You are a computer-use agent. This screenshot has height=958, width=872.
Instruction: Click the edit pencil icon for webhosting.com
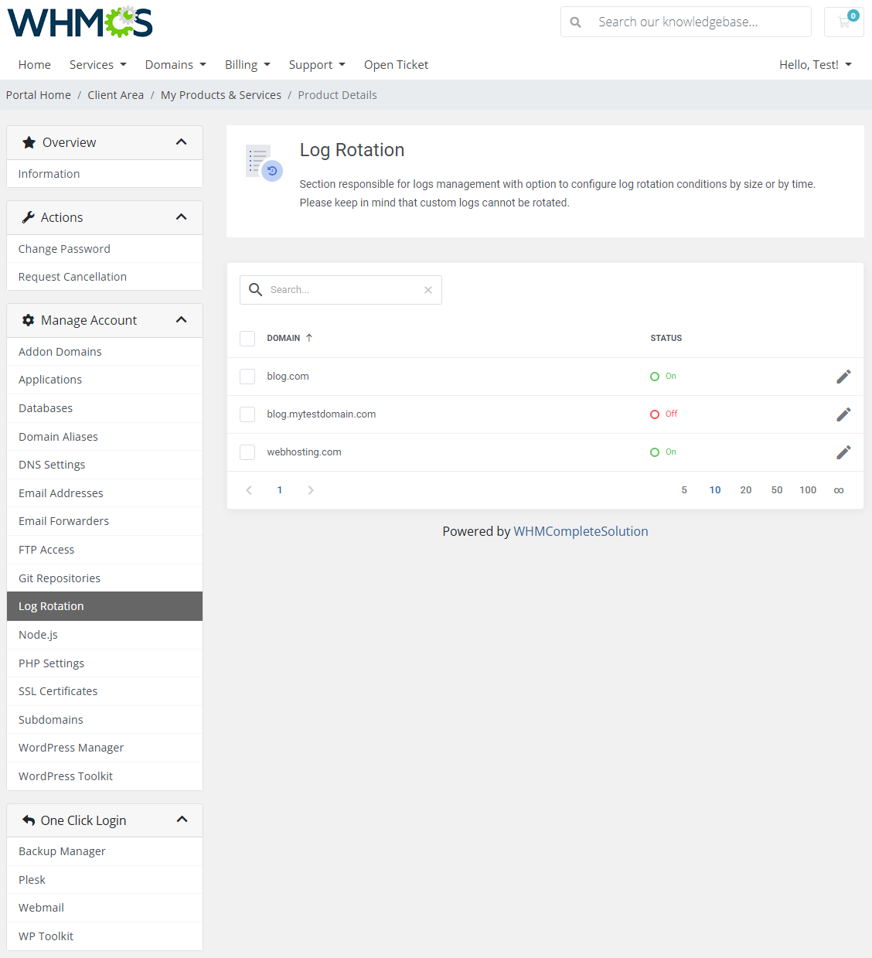[843, 452]
